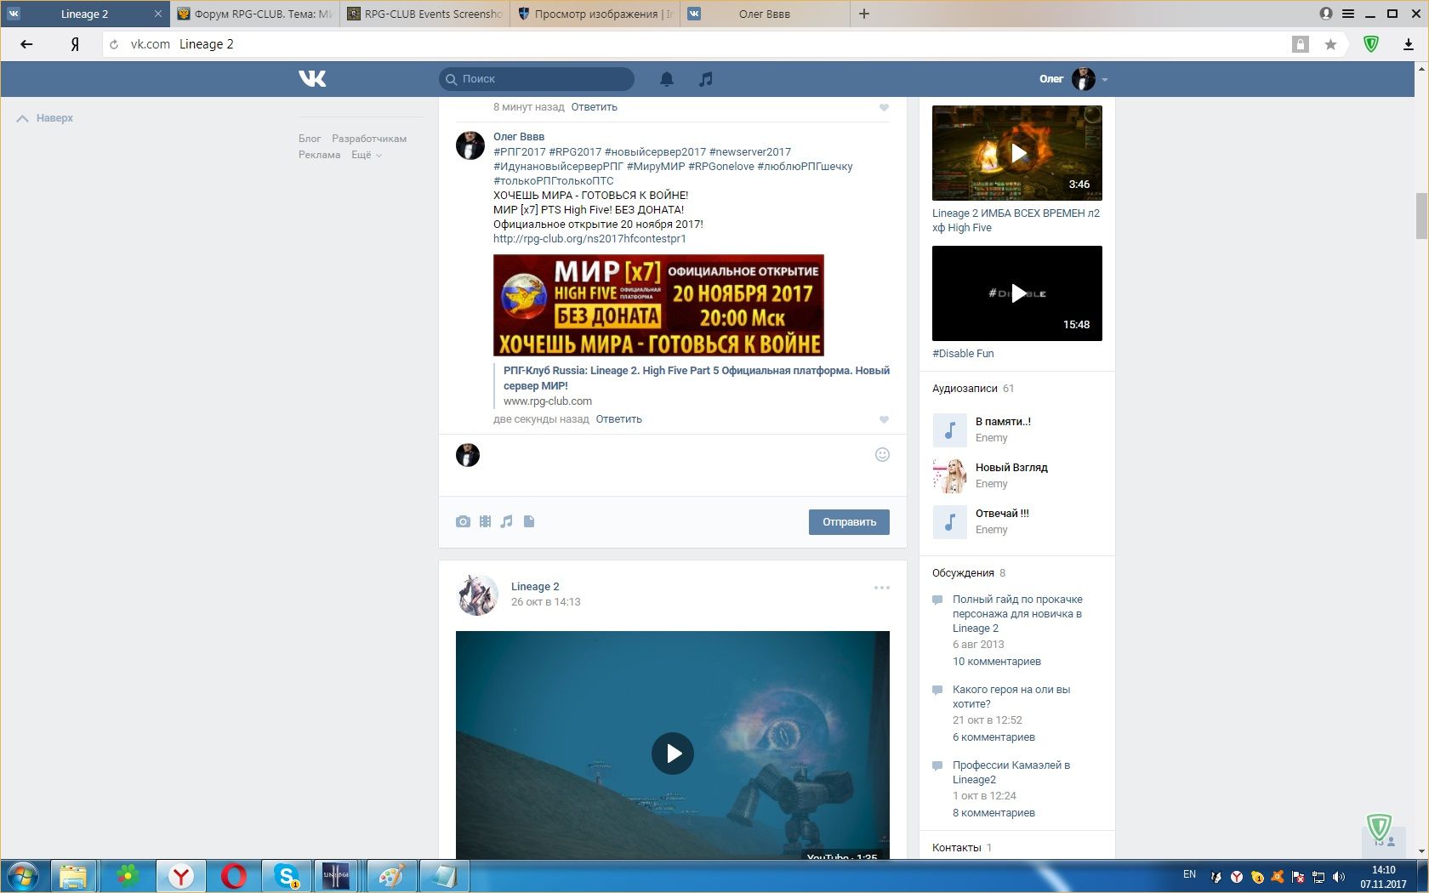Switch to RPG-CLUB Events Screenshot tab
The width and height of the screenshot is (1429, 893).
point(424,14)
